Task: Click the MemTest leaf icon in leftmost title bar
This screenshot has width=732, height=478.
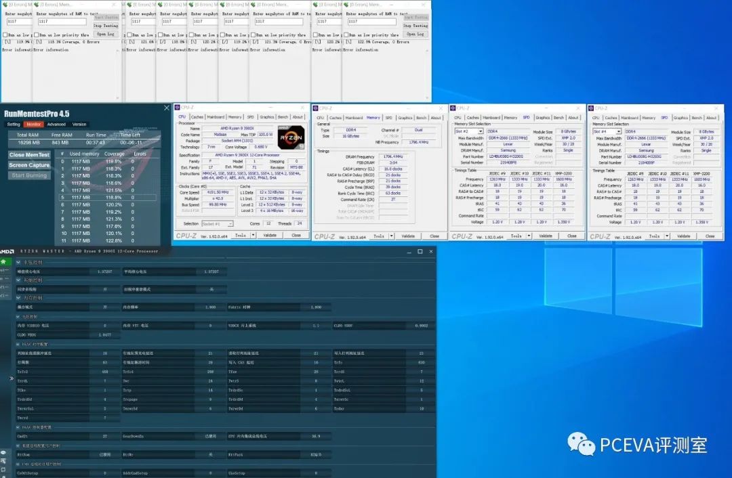Action: [5, 4]
